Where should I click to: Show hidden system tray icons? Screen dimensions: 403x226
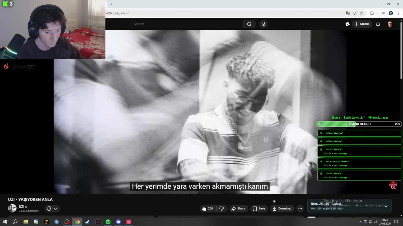click(x=360, y=222)
